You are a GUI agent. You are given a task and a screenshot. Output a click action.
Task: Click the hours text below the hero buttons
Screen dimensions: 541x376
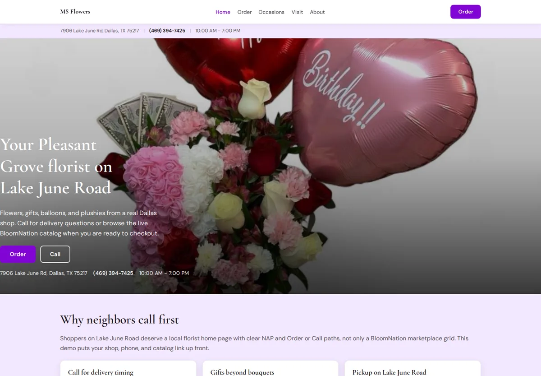click(x=164, y=273)
